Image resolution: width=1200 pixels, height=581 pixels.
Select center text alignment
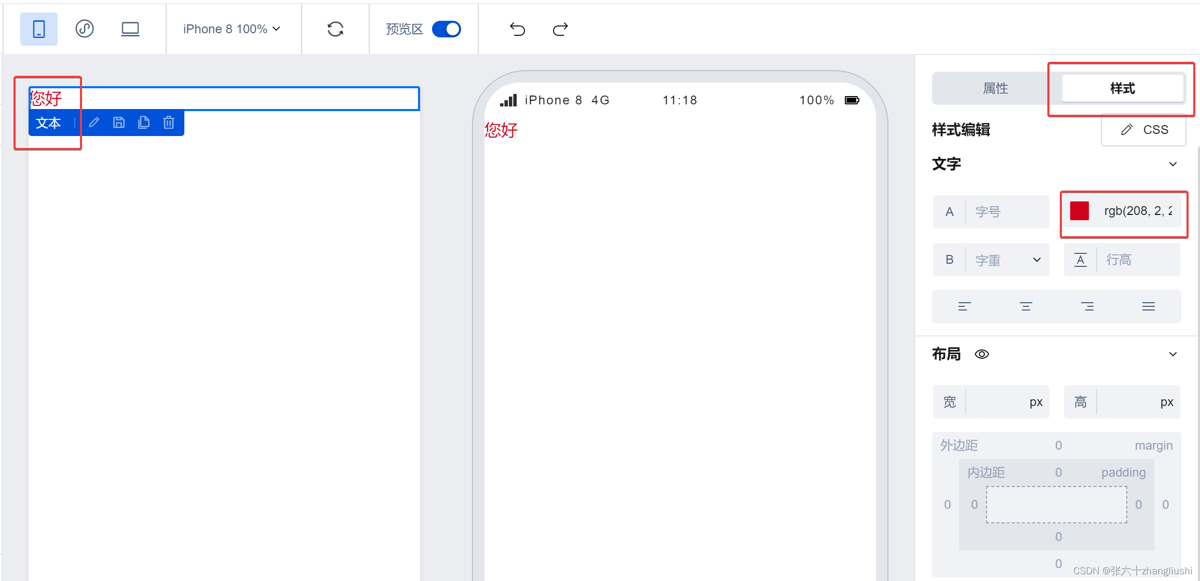1026,306
